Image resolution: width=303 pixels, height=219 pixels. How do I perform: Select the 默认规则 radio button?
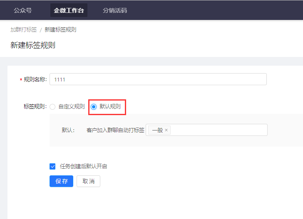coord(94,107)
